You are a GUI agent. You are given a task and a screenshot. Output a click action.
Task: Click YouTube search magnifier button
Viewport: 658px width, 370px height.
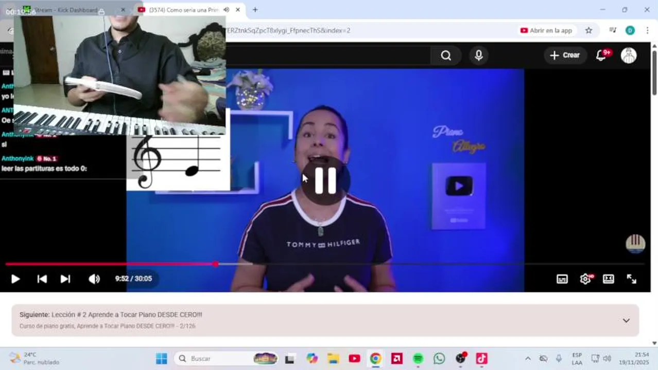(446, 55)
